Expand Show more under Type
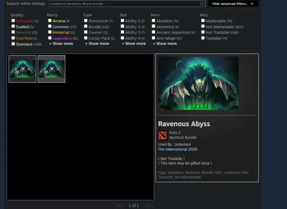 97,44
